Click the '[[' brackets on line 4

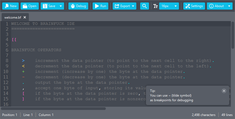[x=14, y=40]
